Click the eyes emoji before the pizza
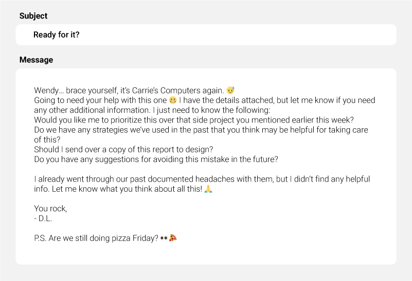This screenshot has width=412, height=281. point(164,238)
